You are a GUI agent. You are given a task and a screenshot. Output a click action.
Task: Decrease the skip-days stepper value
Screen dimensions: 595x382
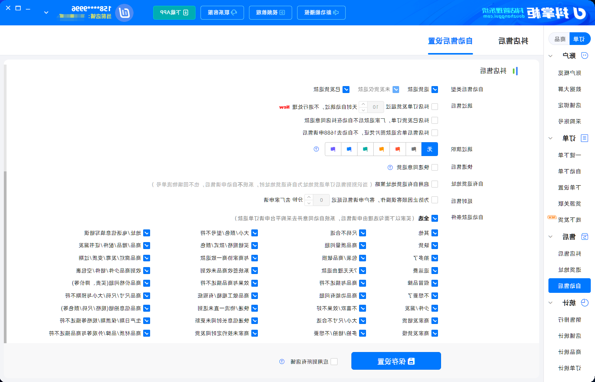click(x=363, y=110)
